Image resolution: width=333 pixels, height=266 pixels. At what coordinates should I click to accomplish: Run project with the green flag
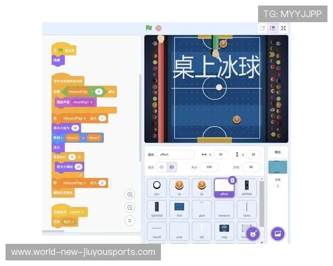pos(149,28)
